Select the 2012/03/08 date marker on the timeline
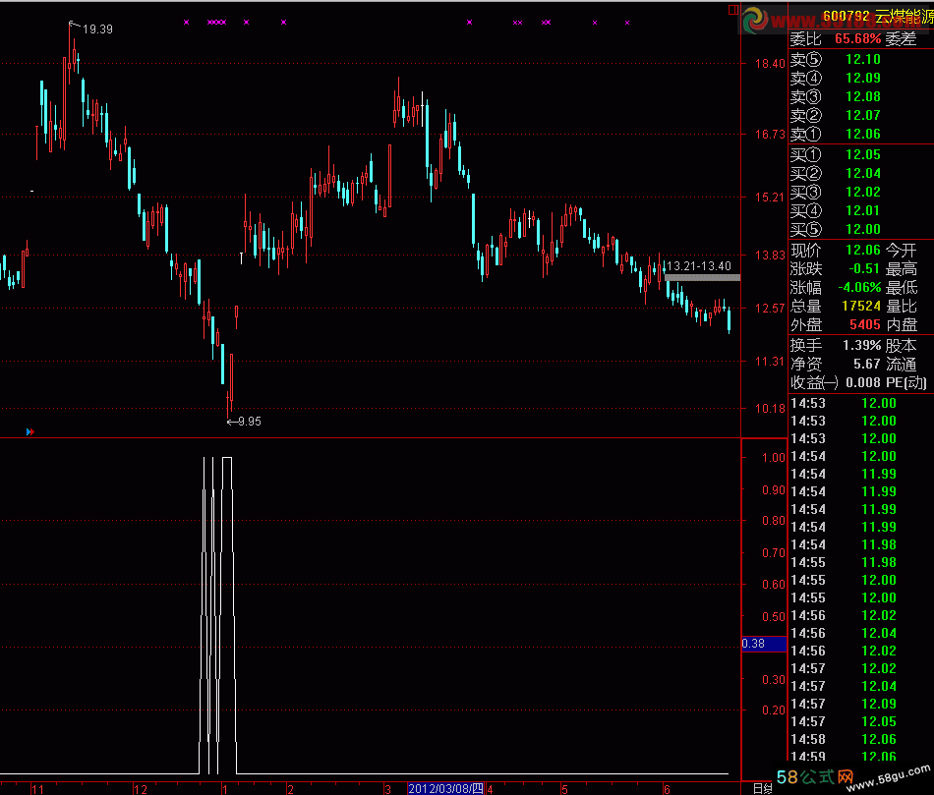934x795 pixels. [445, 788]
